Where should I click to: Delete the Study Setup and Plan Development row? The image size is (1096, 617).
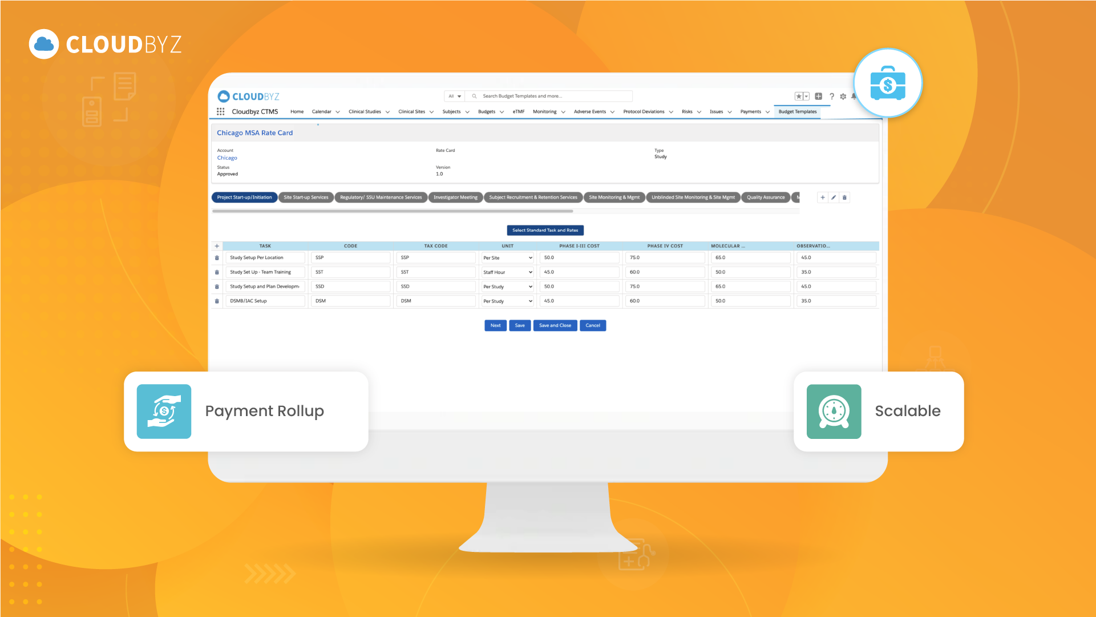(217, 287)
